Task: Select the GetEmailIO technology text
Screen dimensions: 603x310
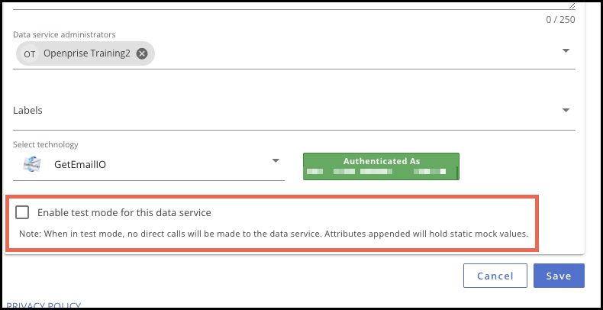Action: [x=80, y=165]
